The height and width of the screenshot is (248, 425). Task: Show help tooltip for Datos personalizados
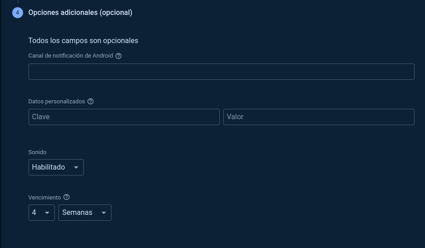click(x=91, y=102)
